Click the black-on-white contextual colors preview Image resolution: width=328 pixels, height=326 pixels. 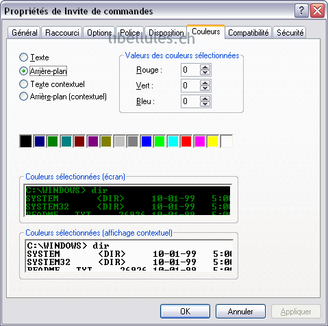pyautogui.click(x=129, y=255)
